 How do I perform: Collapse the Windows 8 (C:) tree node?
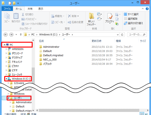tap(6, 79)
